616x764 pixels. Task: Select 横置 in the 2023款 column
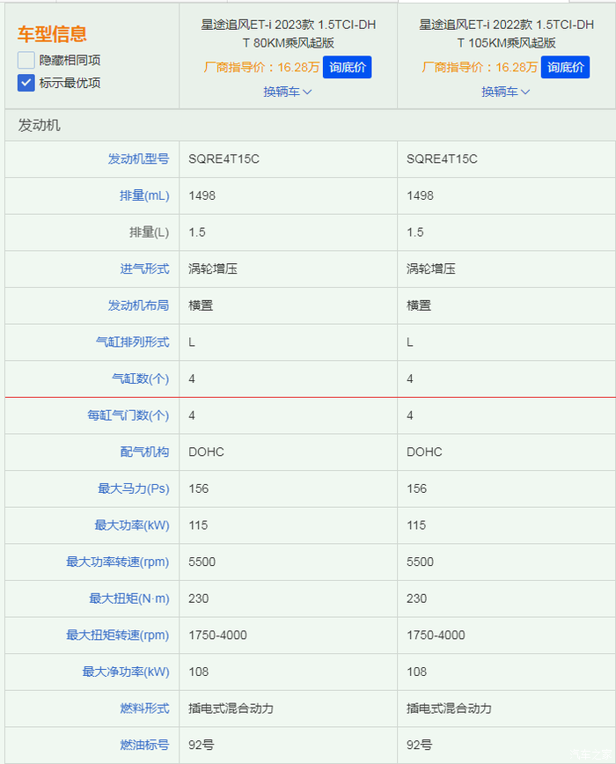pyautogui.click(x=201, y=305)
